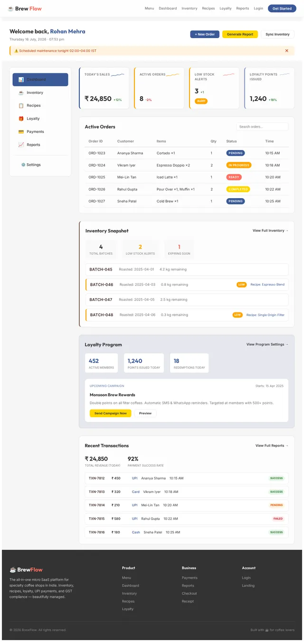Click View Full Reports link
304x642 pixels.
click(x=272, y=446)
